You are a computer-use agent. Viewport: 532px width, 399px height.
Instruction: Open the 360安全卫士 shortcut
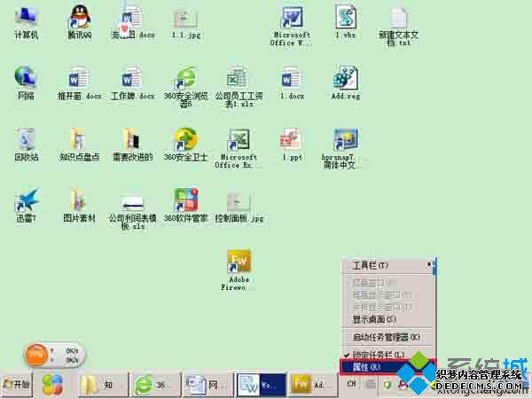point(185,140)
